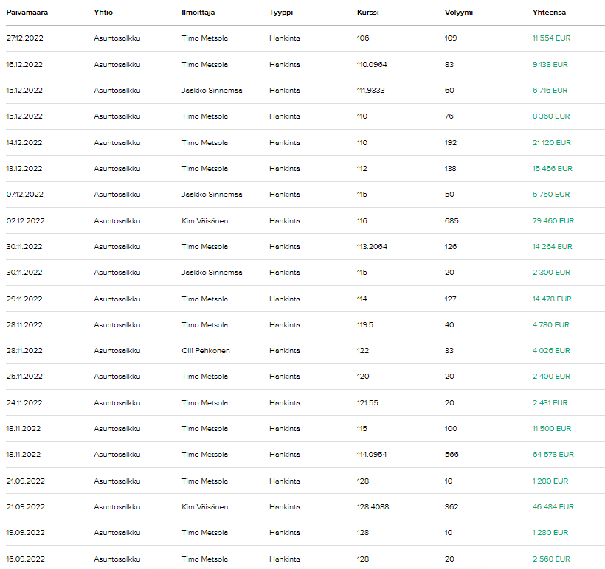Click Jaakko Sinnemaa in the 07.12.2022 row
Viewport: 605px width, 569px height.
[x=212, y=195]
